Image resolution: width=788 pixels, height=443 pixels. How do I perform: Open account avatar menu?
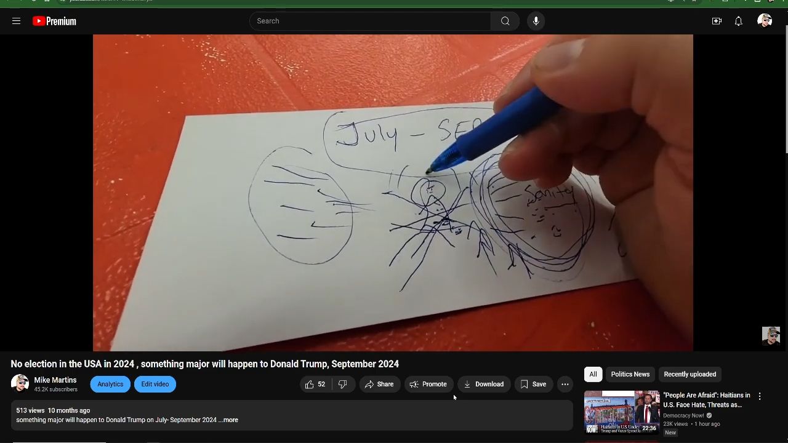(x=765, y=21)
